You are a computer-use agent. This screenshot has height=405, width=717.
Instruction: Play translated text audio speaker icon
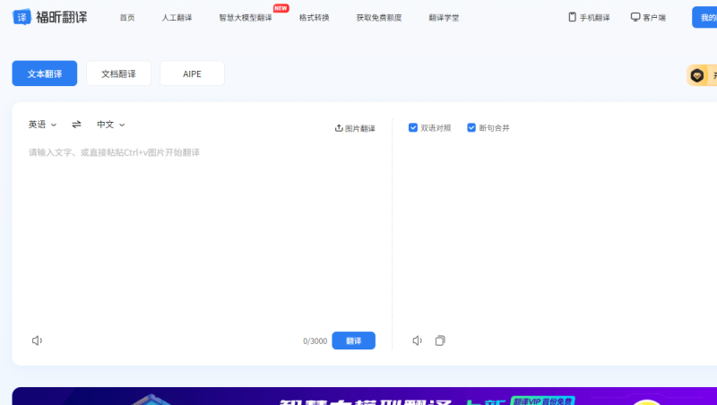pyautogui.click(x=417, y=340)
